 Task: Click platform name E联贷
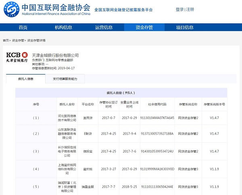coord(88,134)
